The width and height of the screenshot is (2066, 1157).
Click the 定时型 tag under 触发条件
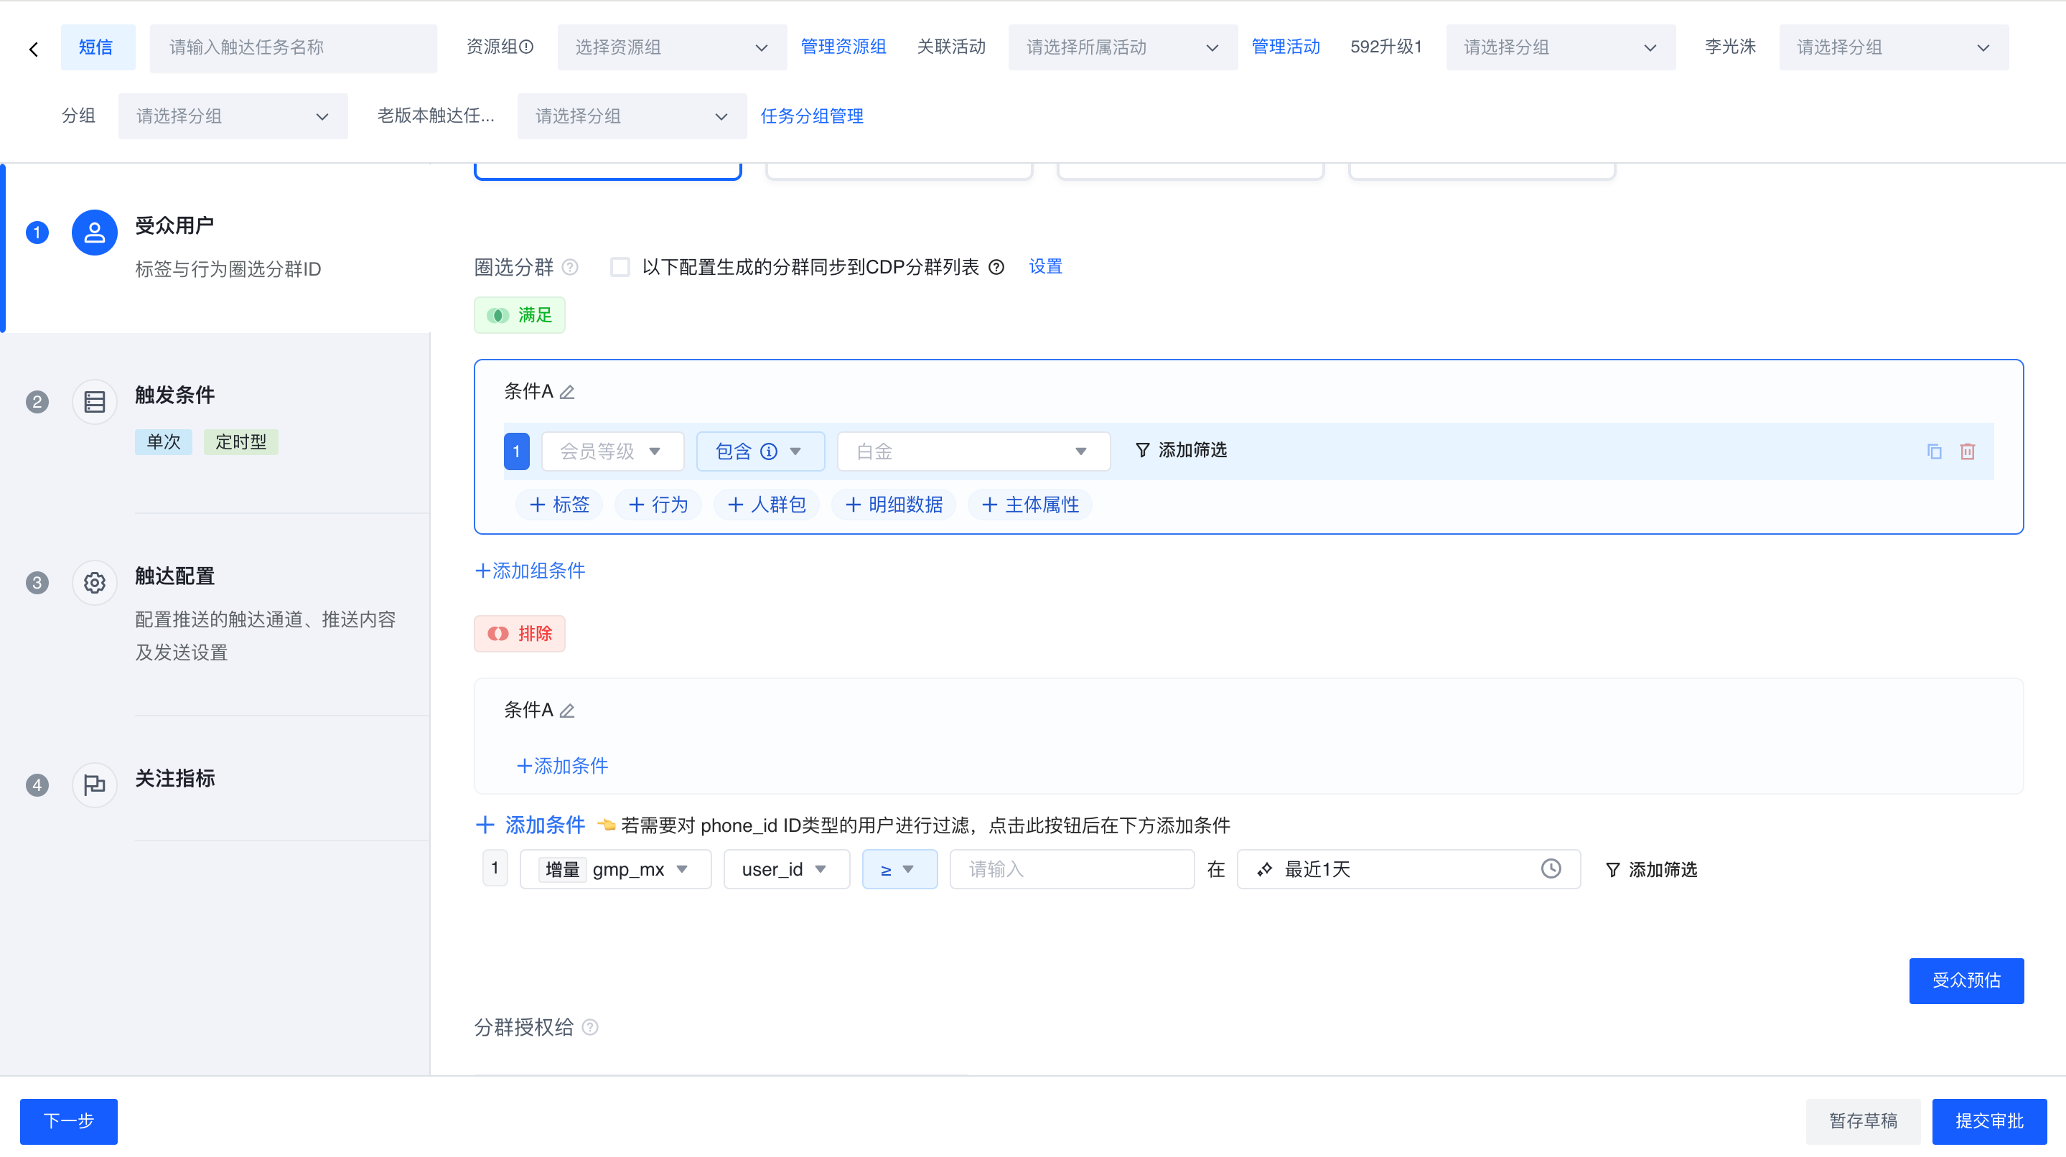tap(240, 442)
